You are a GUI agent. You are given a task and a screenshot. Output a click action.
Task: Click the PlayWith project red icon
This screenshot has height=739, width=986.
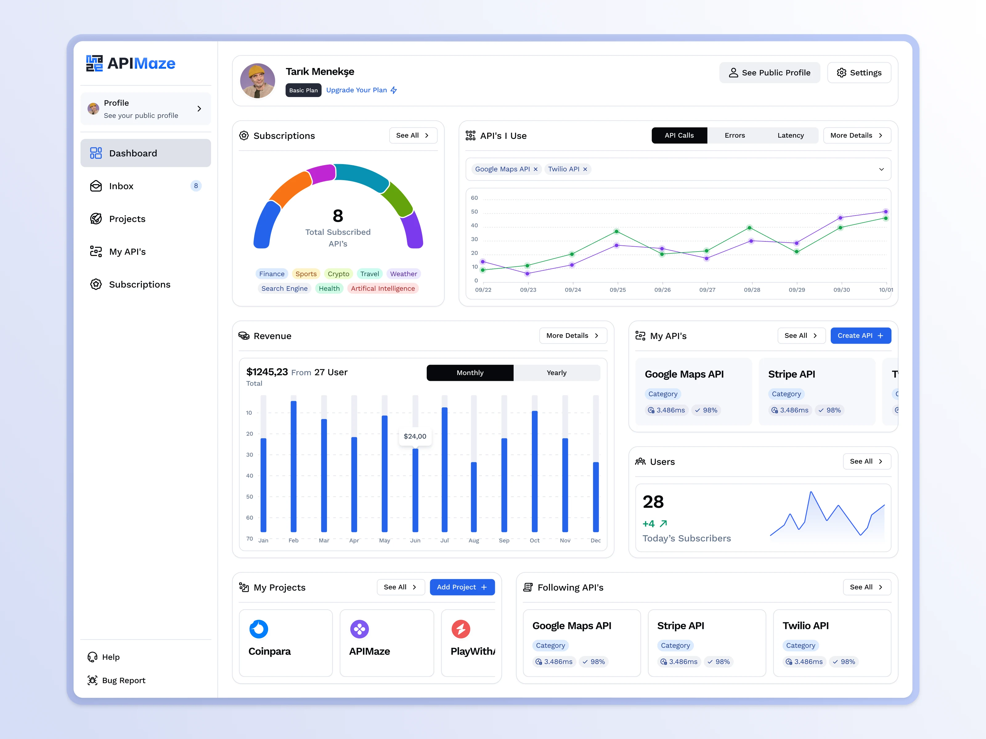click(460, 629)
